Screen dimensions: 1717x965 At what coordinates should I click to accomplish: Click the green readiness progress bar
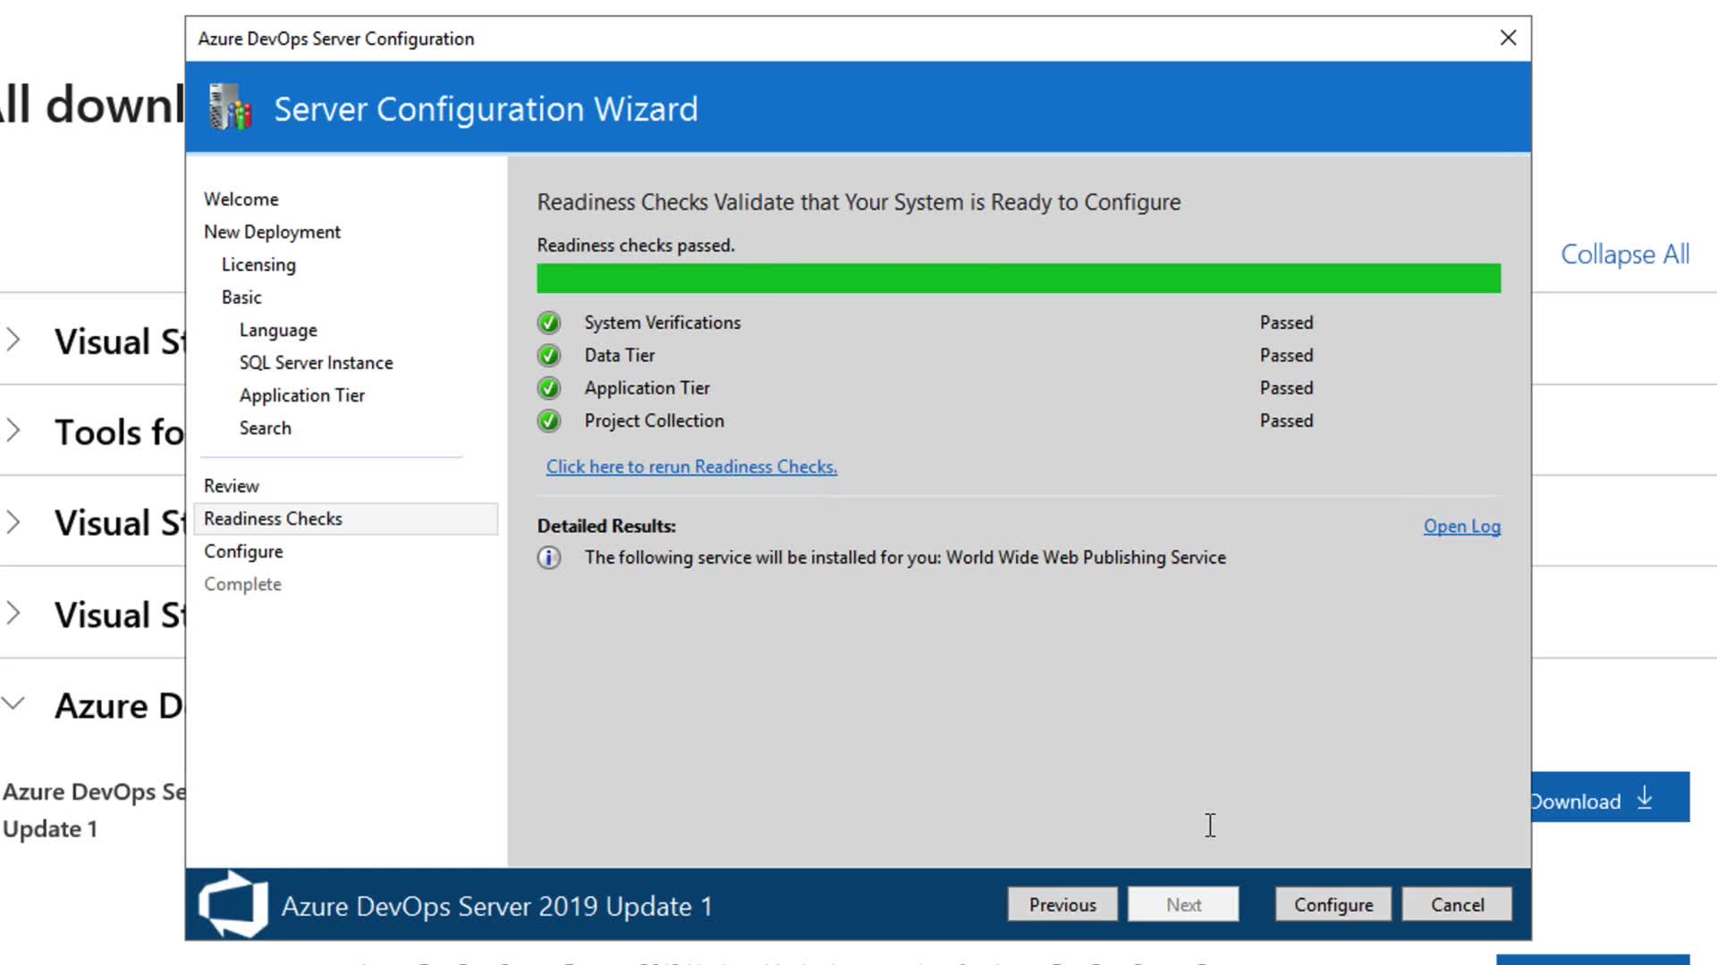1018,278
